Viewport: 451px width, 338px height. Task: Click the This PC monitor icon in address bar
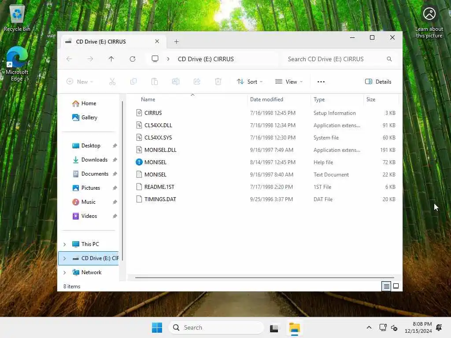pyautogui.click(x=155, y=59)
